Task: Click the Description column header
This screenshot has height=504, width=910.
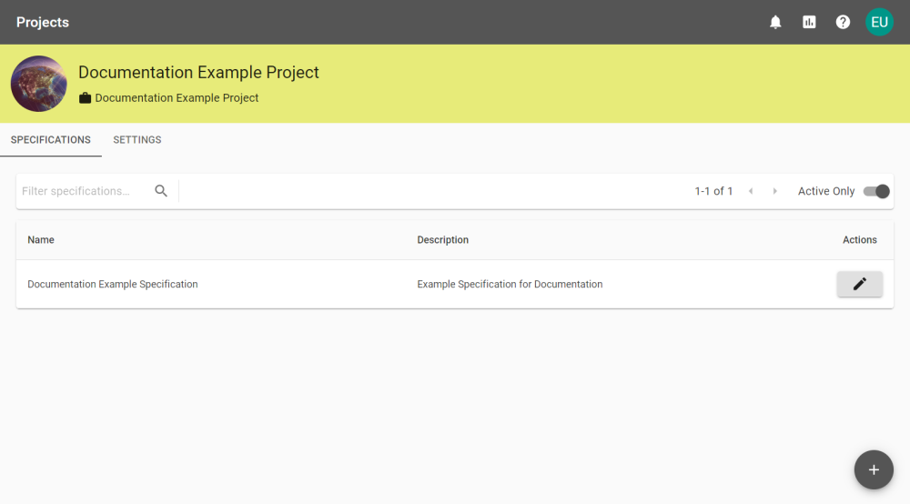Action: pos(442,239)
